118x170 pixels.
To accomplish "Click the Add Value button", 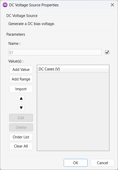I will [x=21, y=70].
